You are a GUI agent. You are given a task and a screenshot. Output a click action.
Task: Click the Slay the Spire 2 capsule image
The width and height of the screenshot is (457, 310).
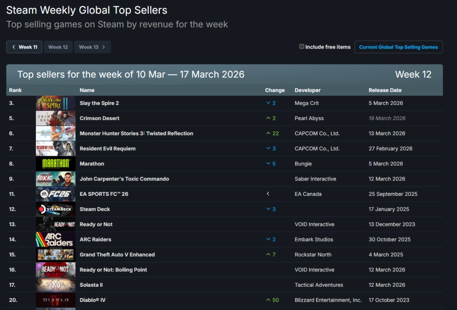(55, 103)
